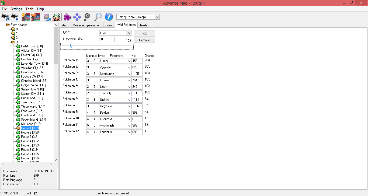Open the Tools menu

click(29, 9)
